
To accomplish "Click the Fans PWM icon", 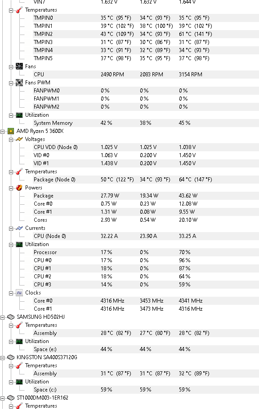I will point(19,83).
